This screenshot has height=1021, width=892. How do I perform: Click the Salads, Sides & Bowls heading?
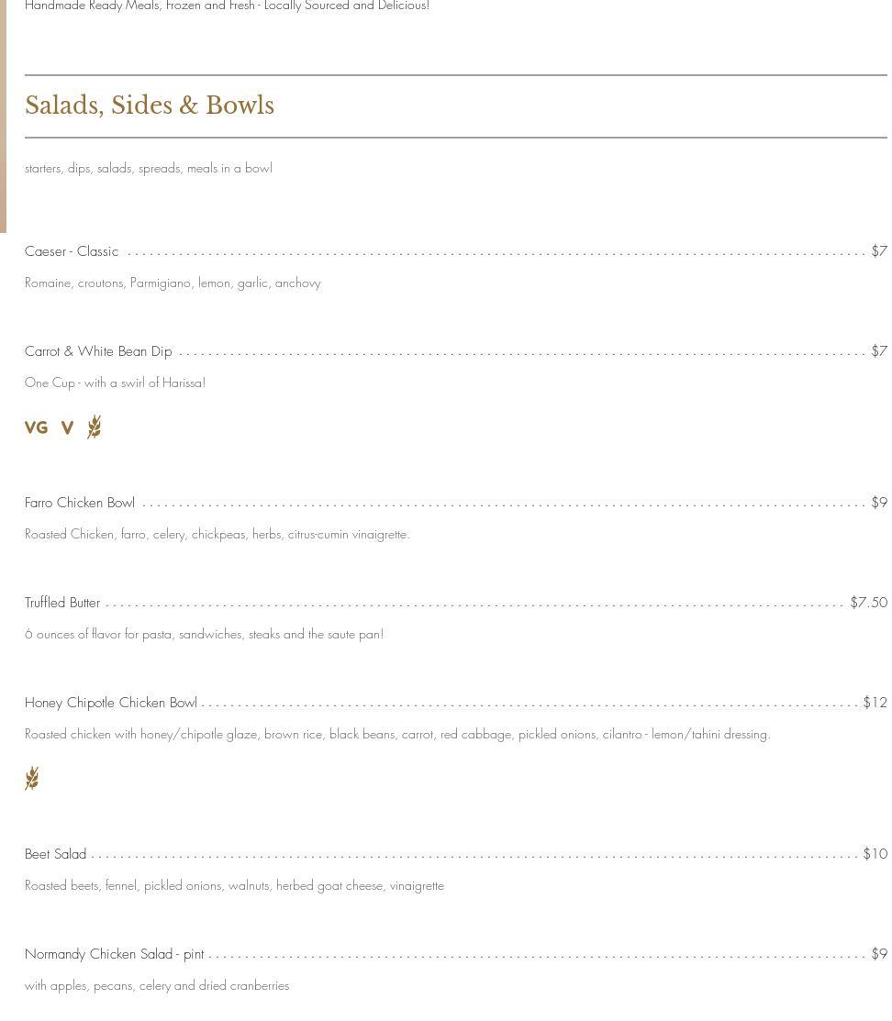pos(150,105)
